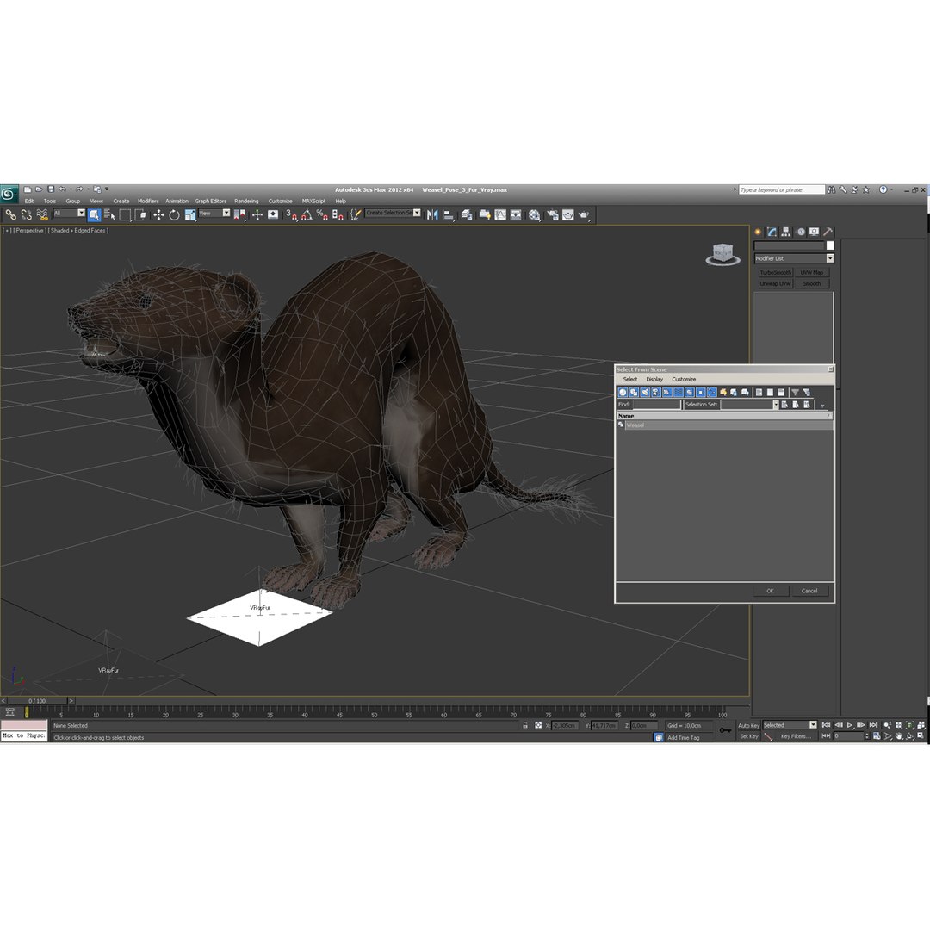Toggle the 3D Snaps button

point(291,214)
